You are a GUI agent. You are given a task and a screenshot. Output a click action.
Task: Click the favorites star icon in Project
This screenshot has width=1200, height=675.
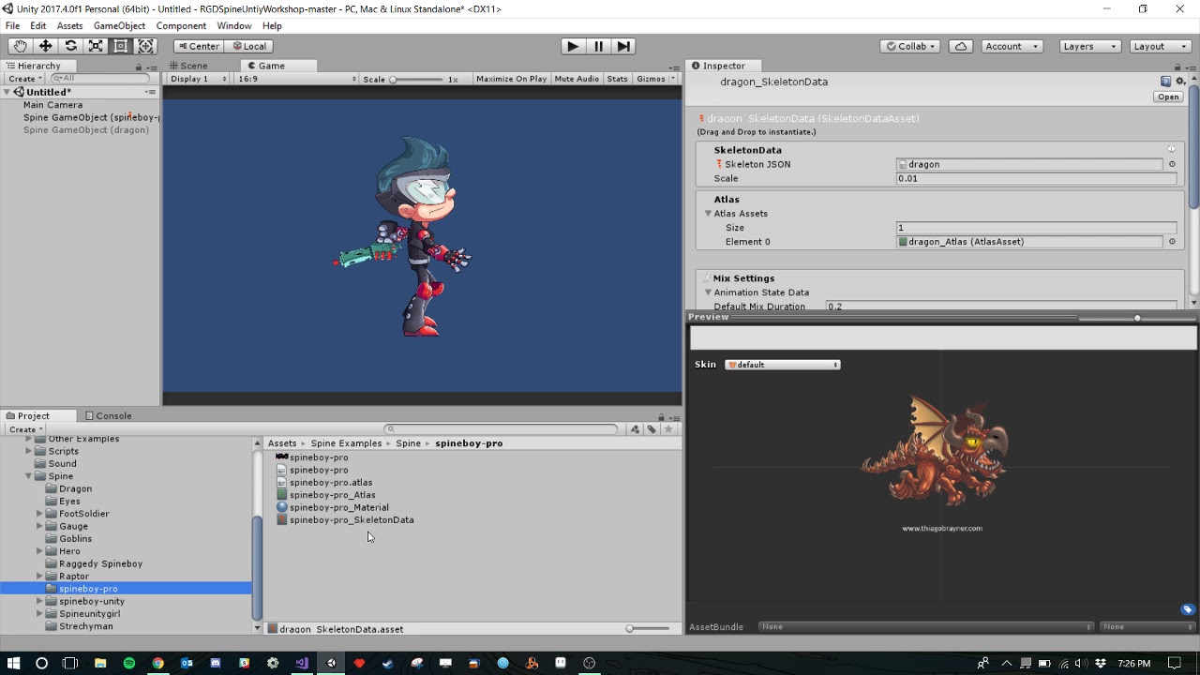[668, 429]
